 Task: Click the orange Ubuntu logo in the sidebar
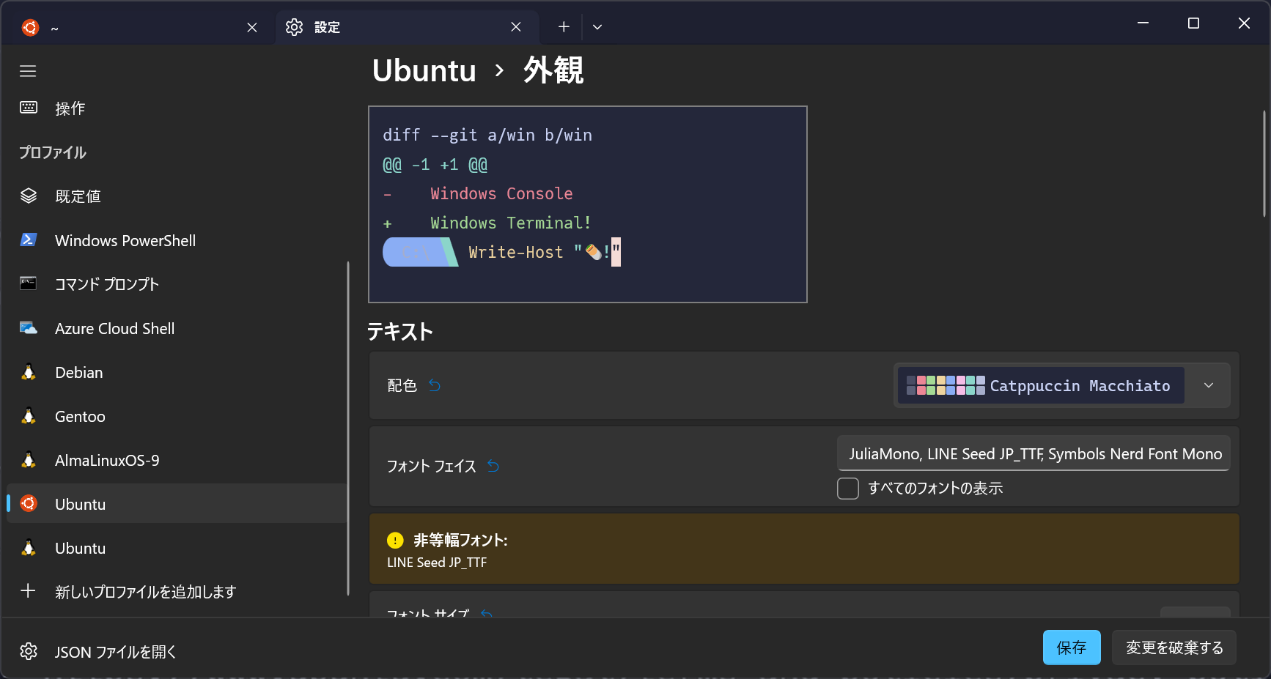pos(29,503)
